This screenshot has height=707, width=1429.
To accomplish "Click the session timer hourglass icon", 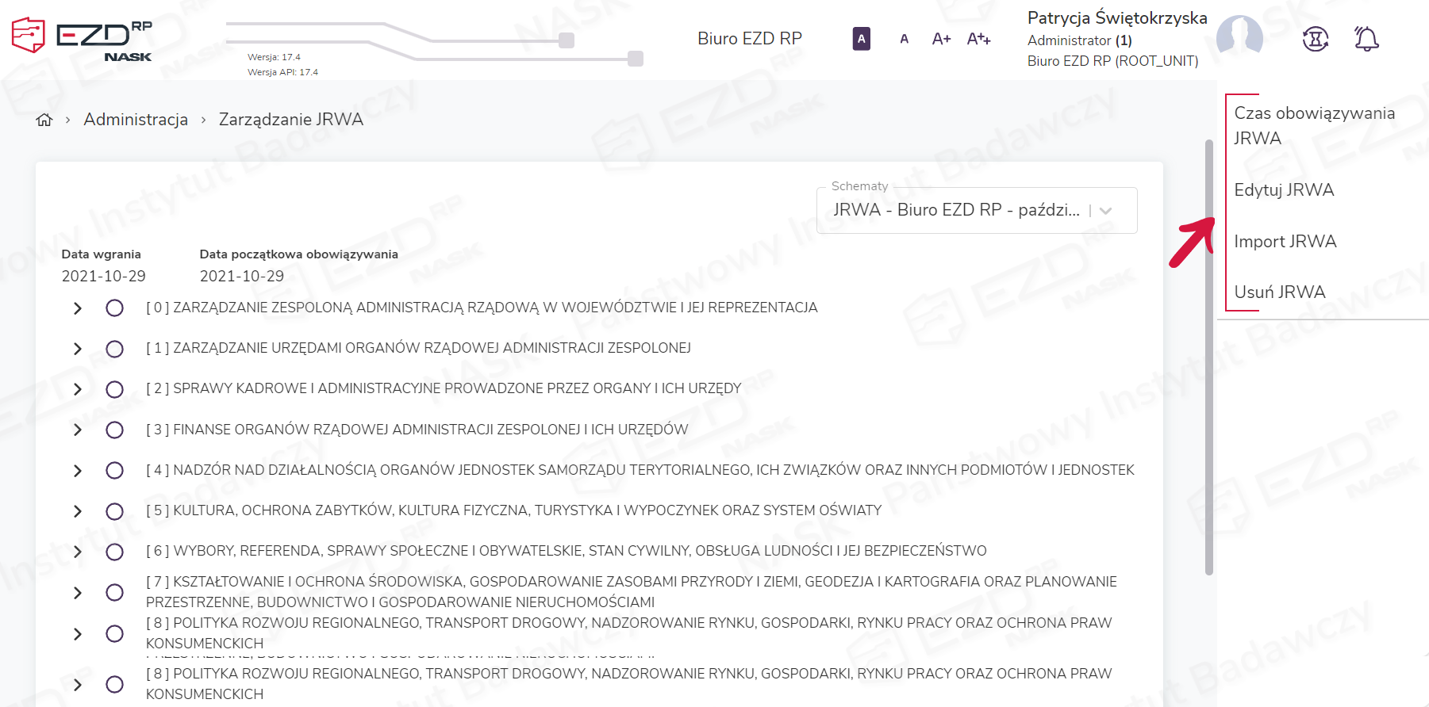I will [x=1315, y=39].
